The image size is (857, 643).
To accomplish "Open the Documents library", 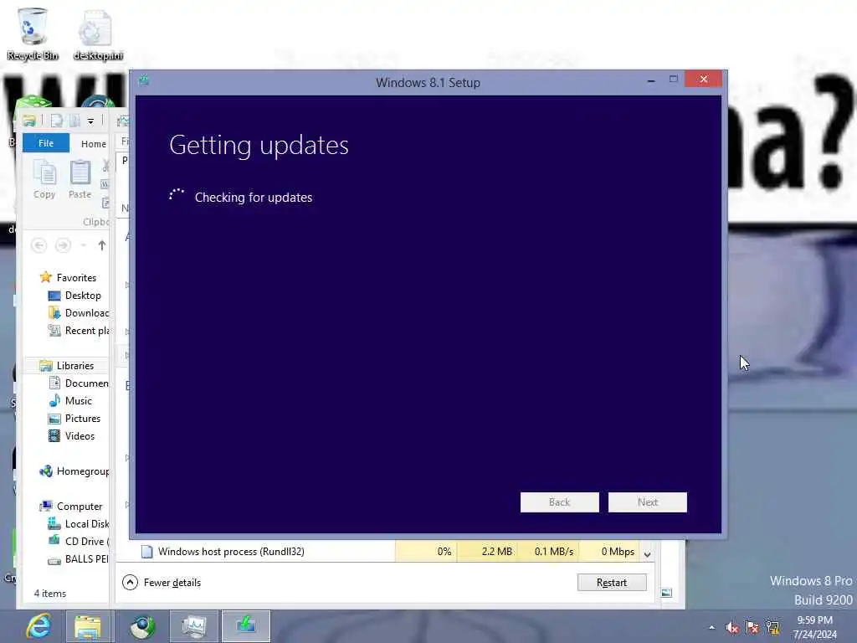I will click(x=79, y=383).
